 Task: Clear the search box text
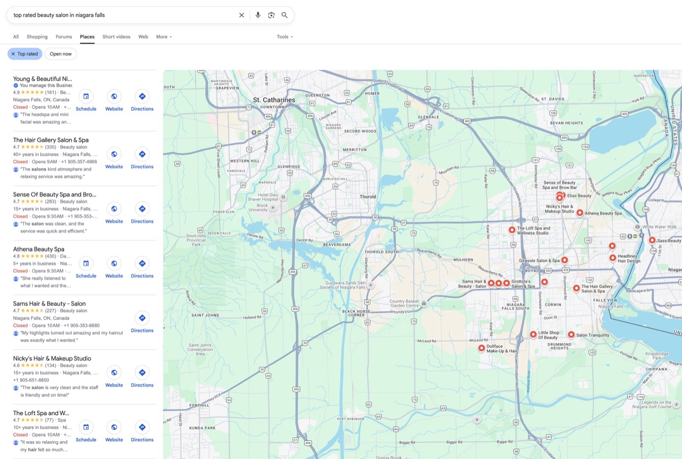point(241,15)
